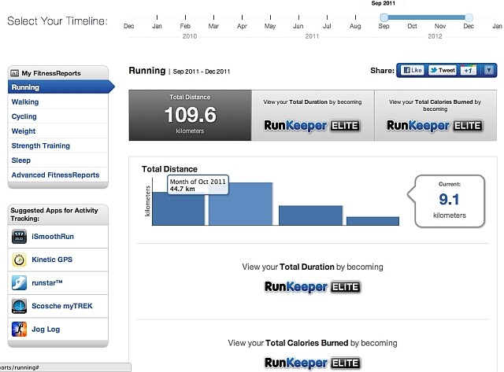
Task: Open Advanced FitnessReports
Action: [55, 175]
